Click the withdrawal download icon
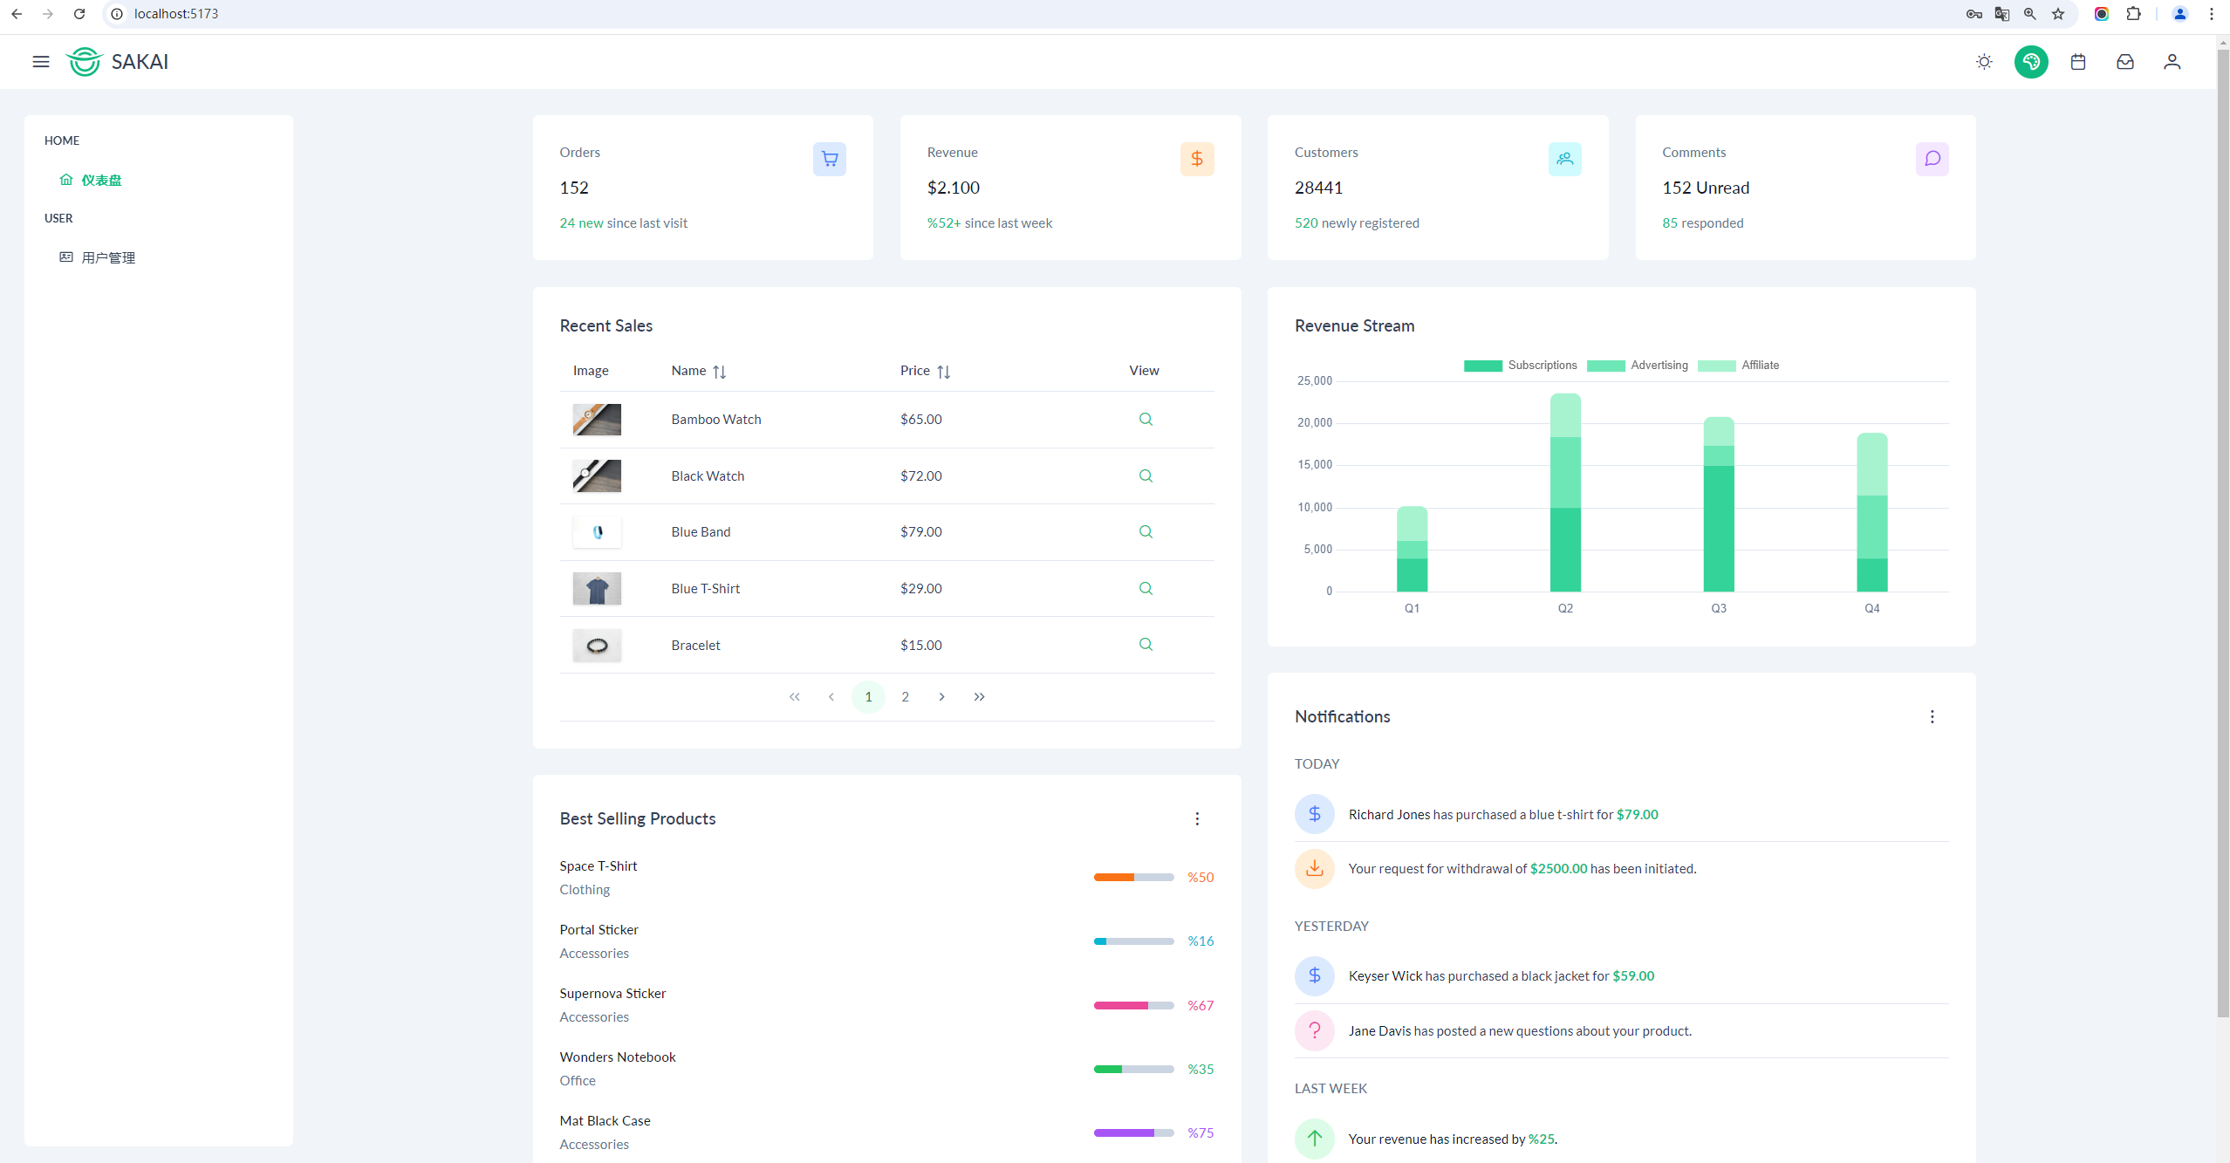The width and height of the screenshot is (2230, 1163). click(1315, 869)
